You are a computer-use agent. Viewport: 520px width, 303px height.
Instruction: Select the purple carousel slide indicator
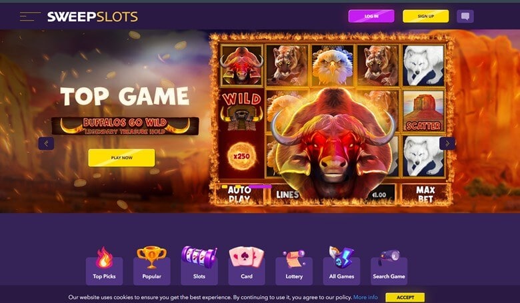(x=260, y=186)
